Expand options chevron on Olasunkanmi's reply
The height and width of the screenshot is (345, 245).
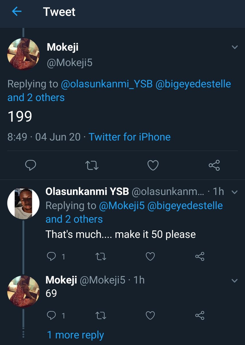click(x=235, y=192)
